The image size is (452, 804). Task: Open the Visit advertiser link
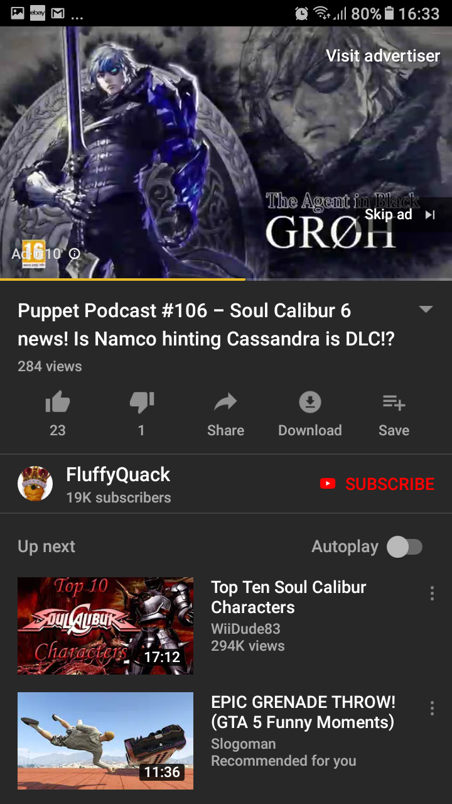coord(383,56)
